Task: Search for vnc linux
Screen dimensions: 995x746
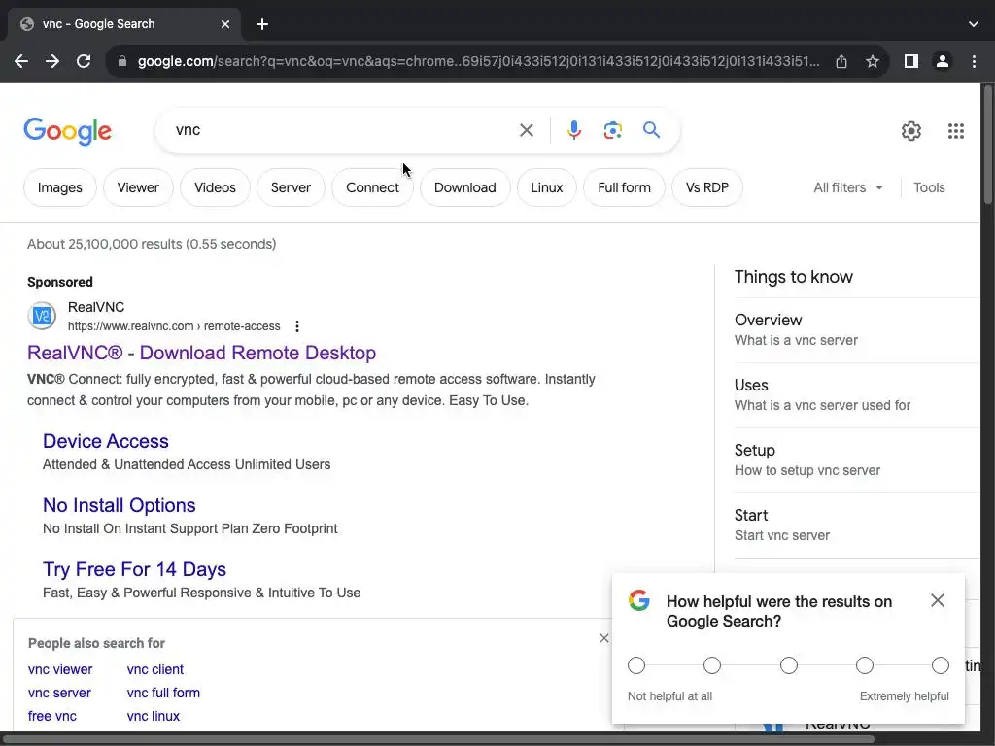Action: (153, 716)
